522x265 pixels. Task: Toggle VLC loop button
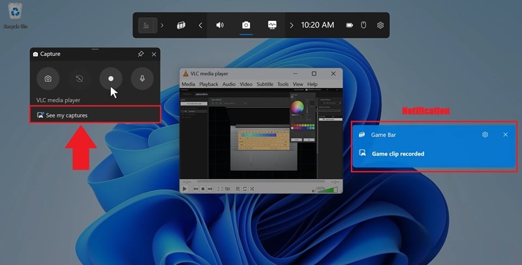pyautogui.click(x=245, y=189)
